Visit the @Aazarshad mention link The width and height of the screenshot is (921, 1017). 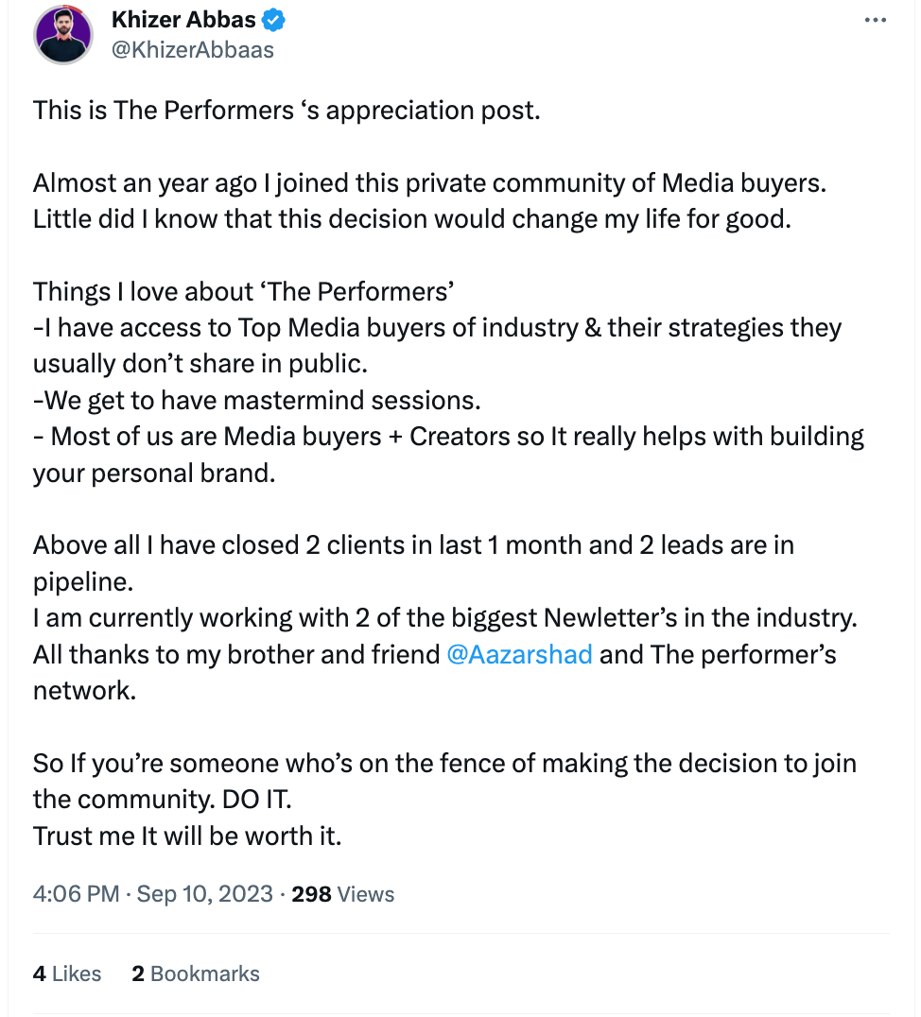(x=519, y=654)
